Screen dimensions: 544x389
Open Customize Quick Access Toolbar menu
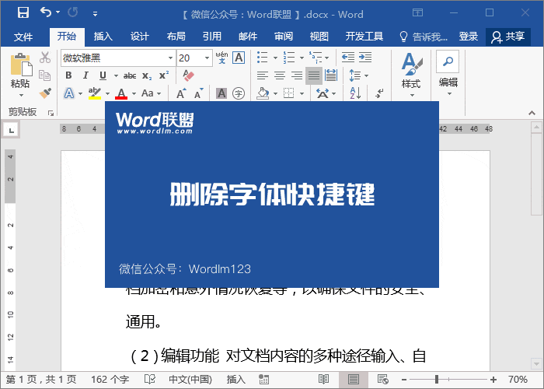pyautogui.click(x=95, y=14)
